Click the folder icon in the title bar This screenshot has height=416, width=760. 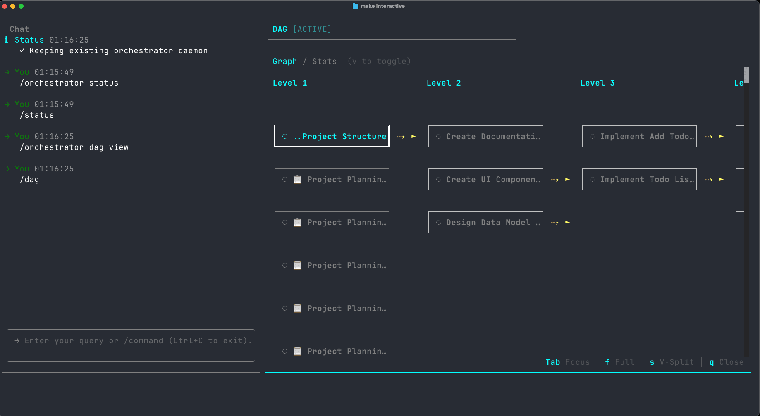pos(355,6)
